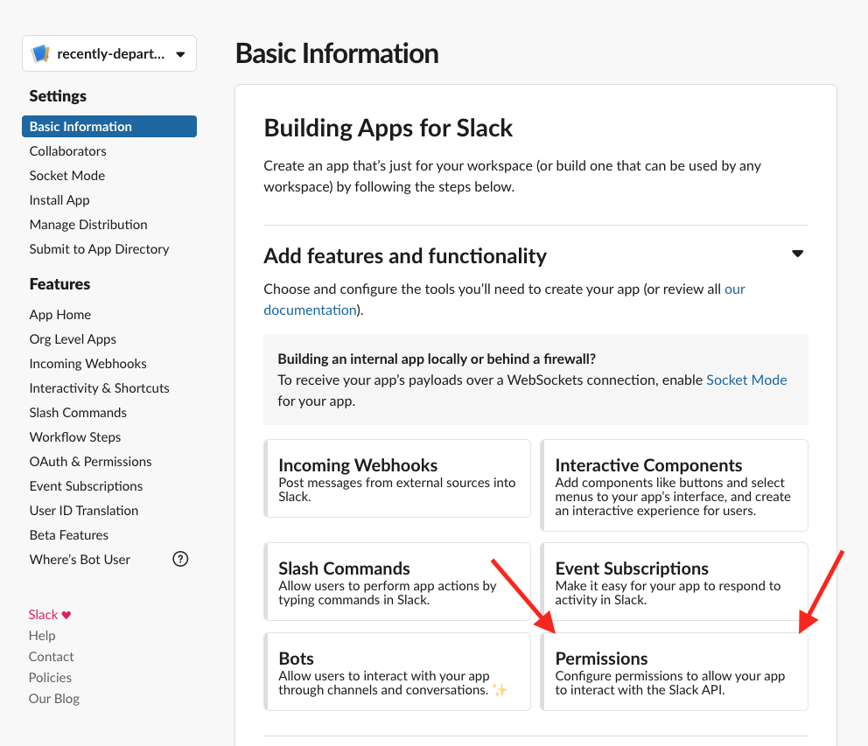Go to OAuth & Permissions in sidebar
This screenshot has width=868, height=746.
tap(90, 462)
